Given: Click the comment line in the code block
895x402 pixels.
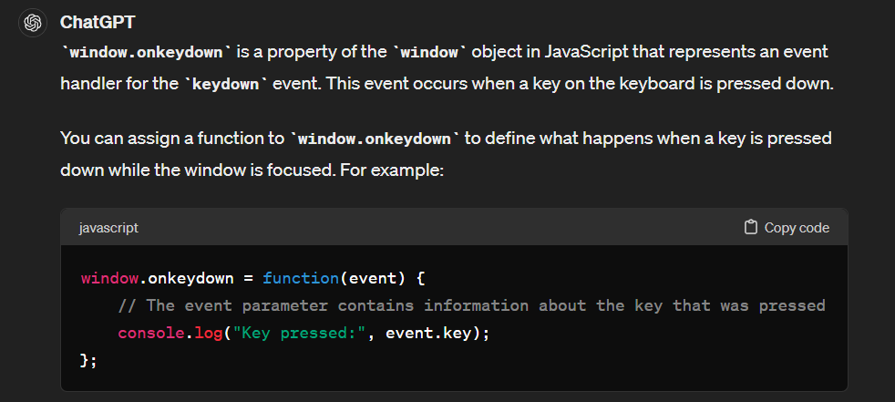Looking at the screenshot, I should tap(471, 305).
